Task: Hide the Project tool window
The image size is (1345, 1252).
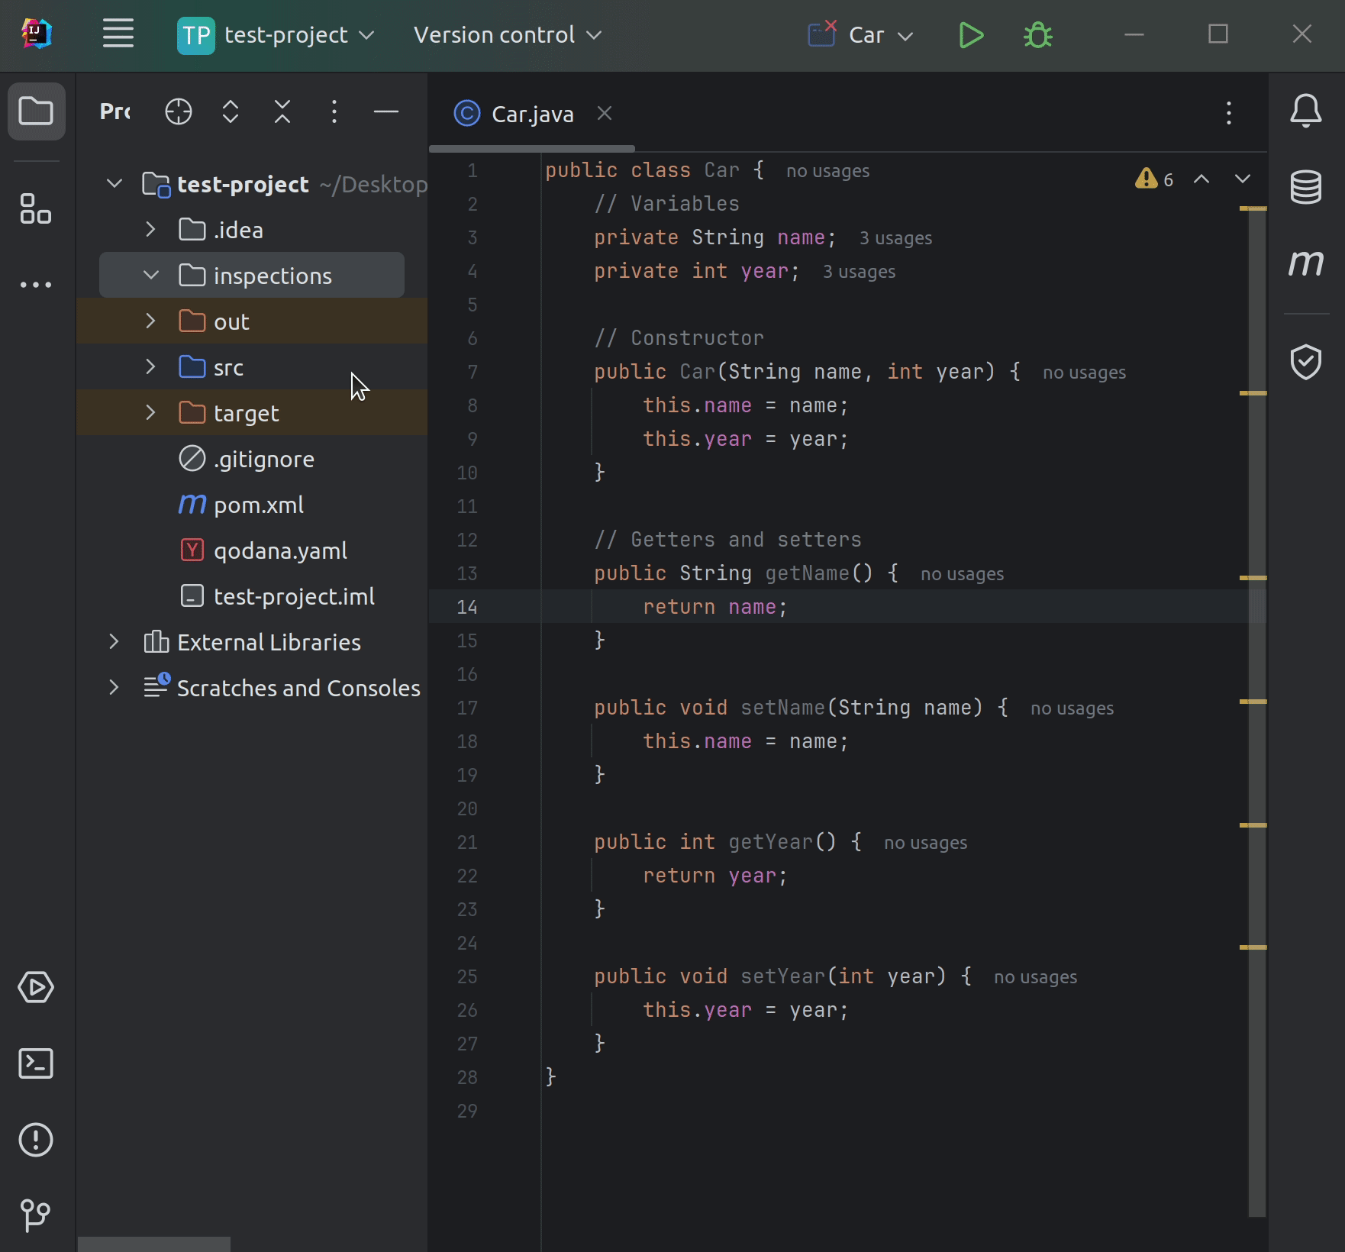Action: coord(387,112)
